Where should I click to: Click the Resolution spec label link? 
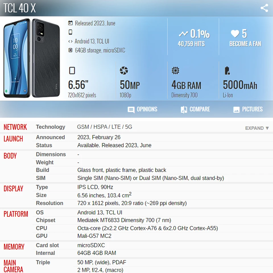[49, 203]
